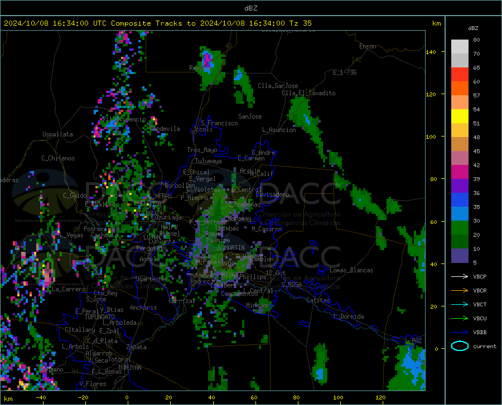This screenshot has width=502, height=405.
Task: Click the blue radar echo near E_PAZ
Action: point(414,364)
